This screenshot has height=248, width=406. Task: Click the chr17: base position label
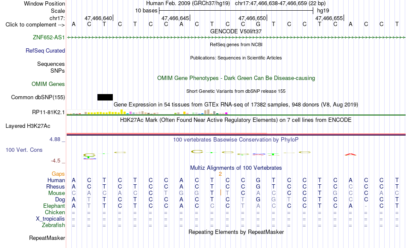(x=57, y=18)
